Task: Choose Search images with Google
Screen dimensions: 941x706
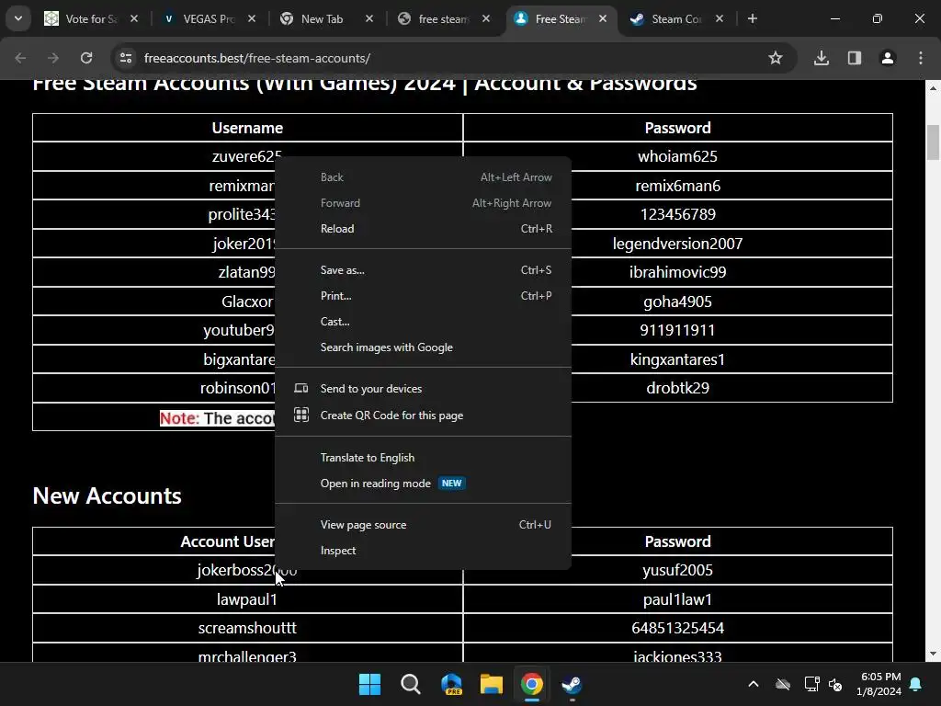Action: 423,347
